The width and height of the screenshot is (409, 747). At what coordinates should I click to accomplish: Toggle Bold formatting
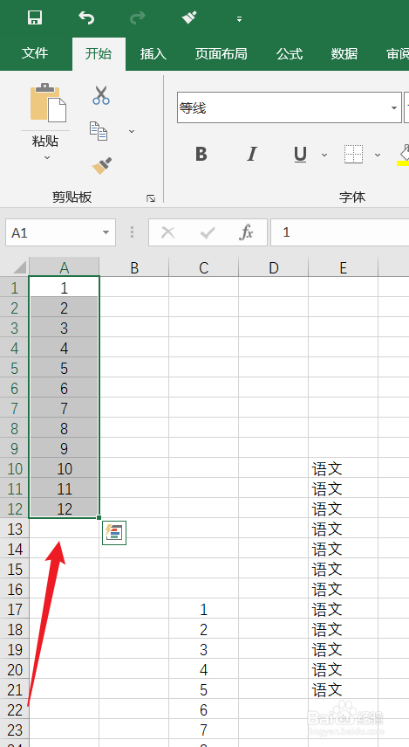tap(201, 154)
